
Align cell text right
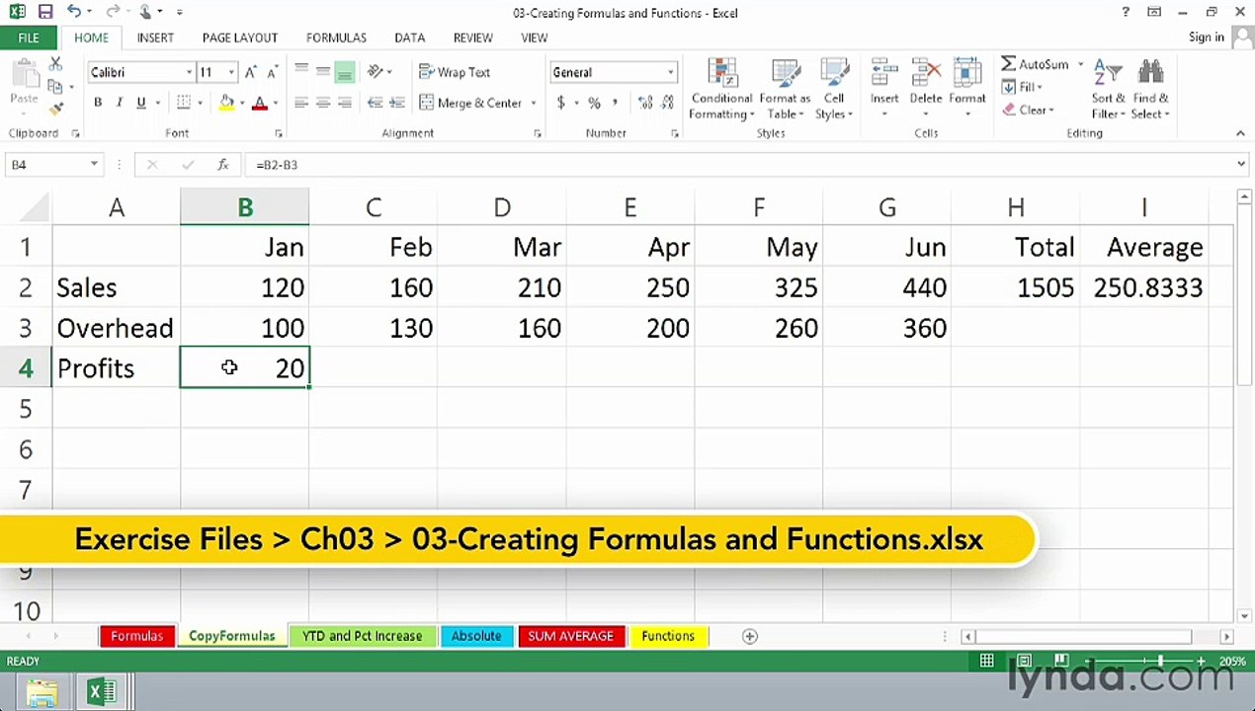coord(344,103)
